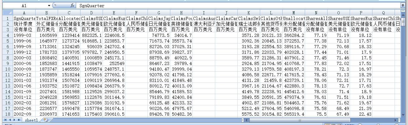Click the Insert Worksheet icon
Viewport: 408px width, 125px height.
coord(46,120)
